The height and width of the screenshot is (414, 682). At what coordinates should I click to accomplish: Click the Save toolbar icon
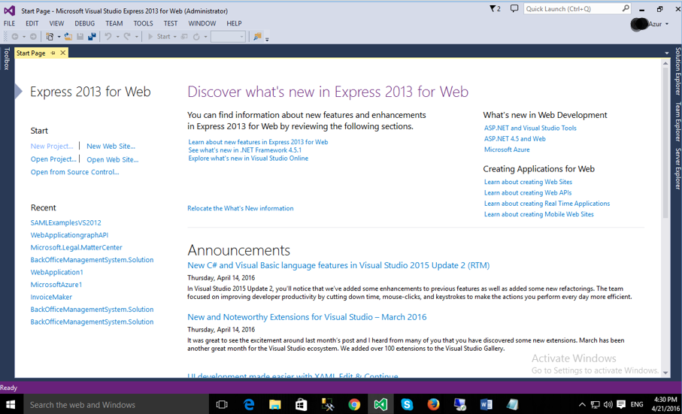coord(80,37)
